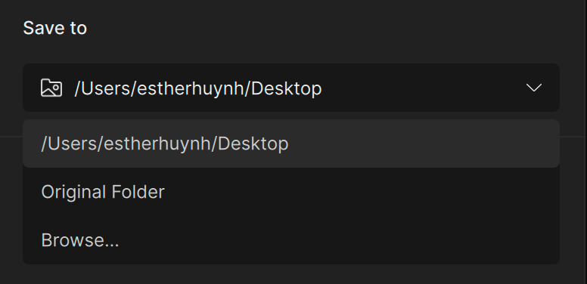Click the picture-folder glyph beside the path

click(51, 88)
